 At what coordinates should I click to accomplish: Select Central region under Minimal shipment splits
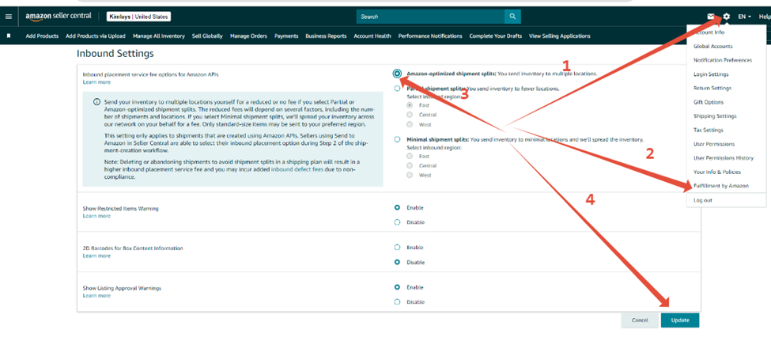pyautogui.click(x=410, y=165)
